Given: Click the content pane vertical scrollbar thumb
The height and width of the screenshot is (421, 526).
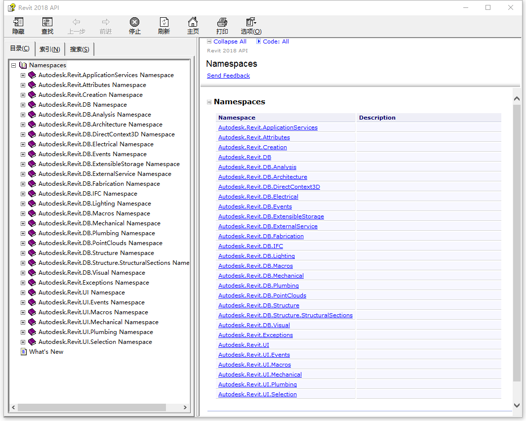Looking at the screenshot, I should tap(517, 243).
